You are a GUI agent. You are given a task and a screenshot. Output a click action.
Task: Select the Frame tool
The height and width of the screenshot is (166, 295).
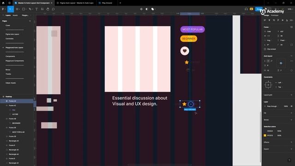click(x=17, y=9)
